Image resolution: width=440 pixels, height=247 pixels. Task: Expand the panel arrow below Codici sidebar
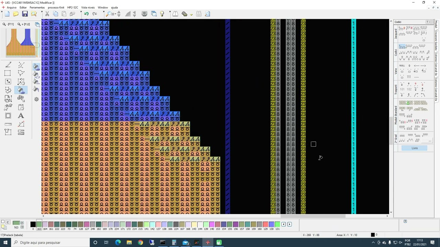[405, 221]
